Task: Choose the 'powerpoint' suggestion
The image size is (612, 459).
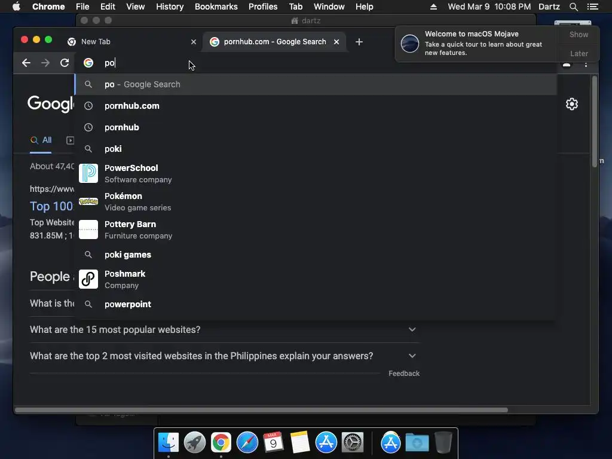Action: pos(316,304)
